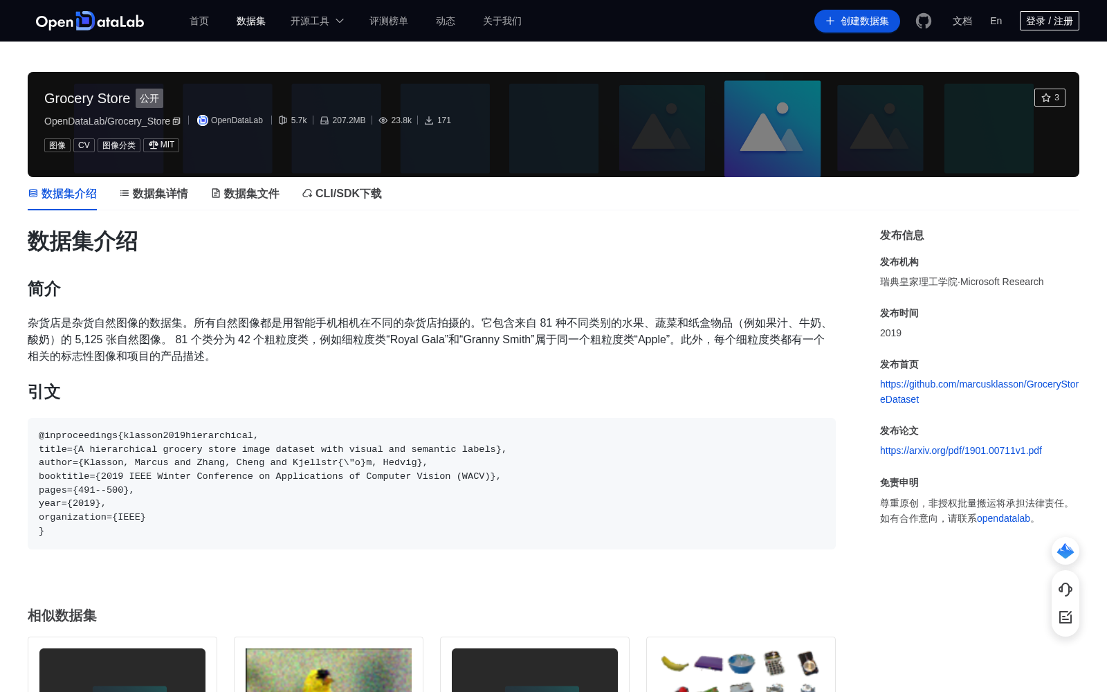The width and height of the screenshot is (1107, 692).
Task: Click the OpenDataLab publisher avatar
Action: (203, 120)
